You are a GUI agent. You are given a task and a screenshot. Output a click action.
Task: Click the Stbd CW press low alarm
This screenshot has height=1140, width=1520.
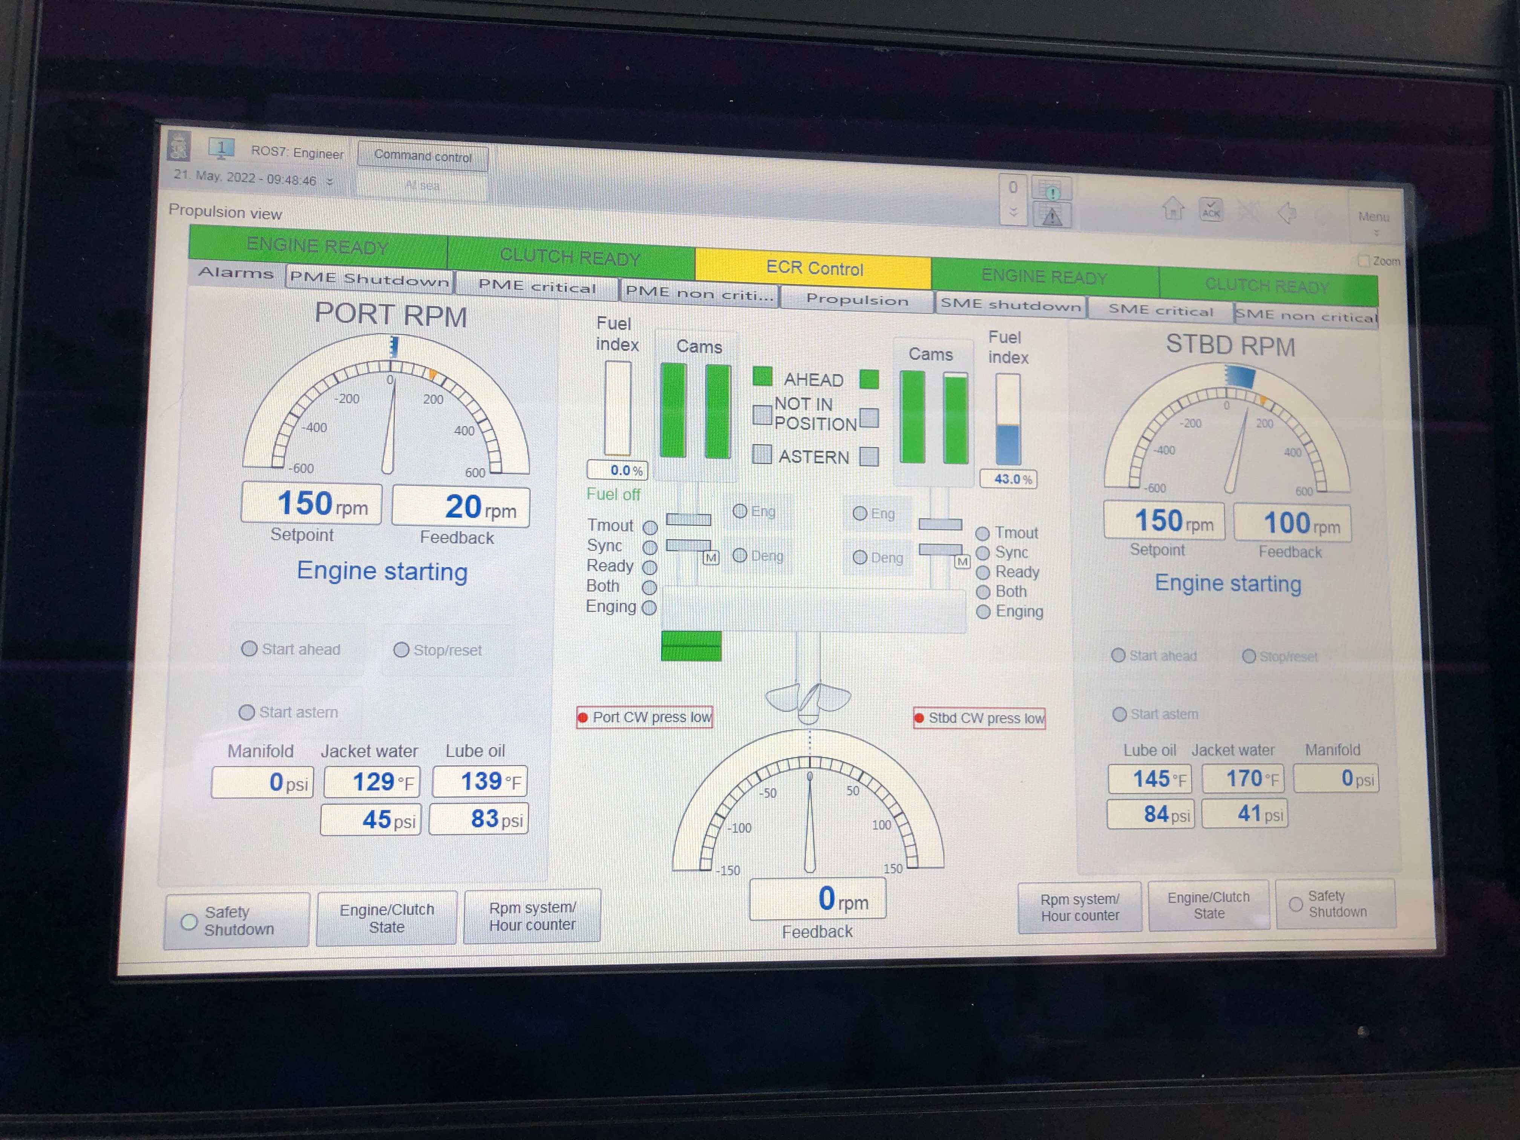coord(979,718)
